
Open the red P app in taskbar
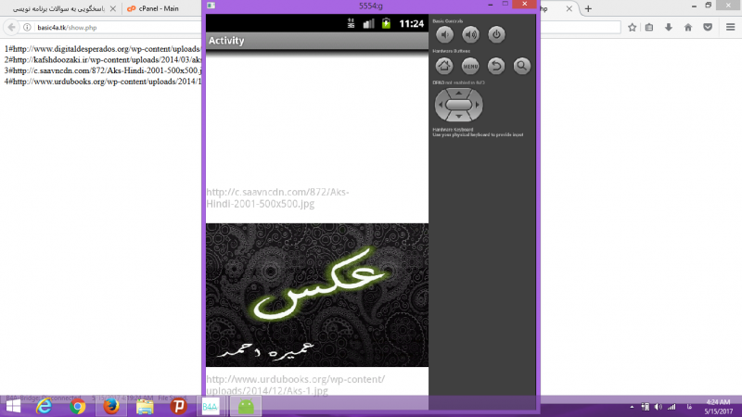click(x=178, y=407)
